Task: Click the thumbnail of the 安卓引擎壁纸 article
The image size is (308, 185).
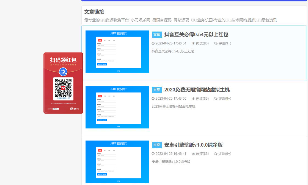Action: click(x=117, y=162)
